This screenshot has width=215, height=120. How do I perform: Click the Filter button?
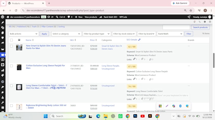tap(189, 34)
